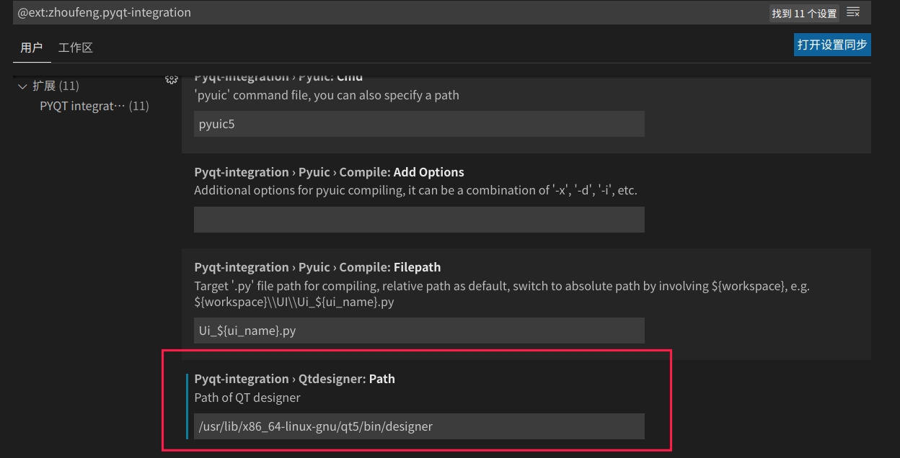Viewport: 900px width, 458px height.
Task: Edit the pyuic5 command field
Action: pos(419,124)
